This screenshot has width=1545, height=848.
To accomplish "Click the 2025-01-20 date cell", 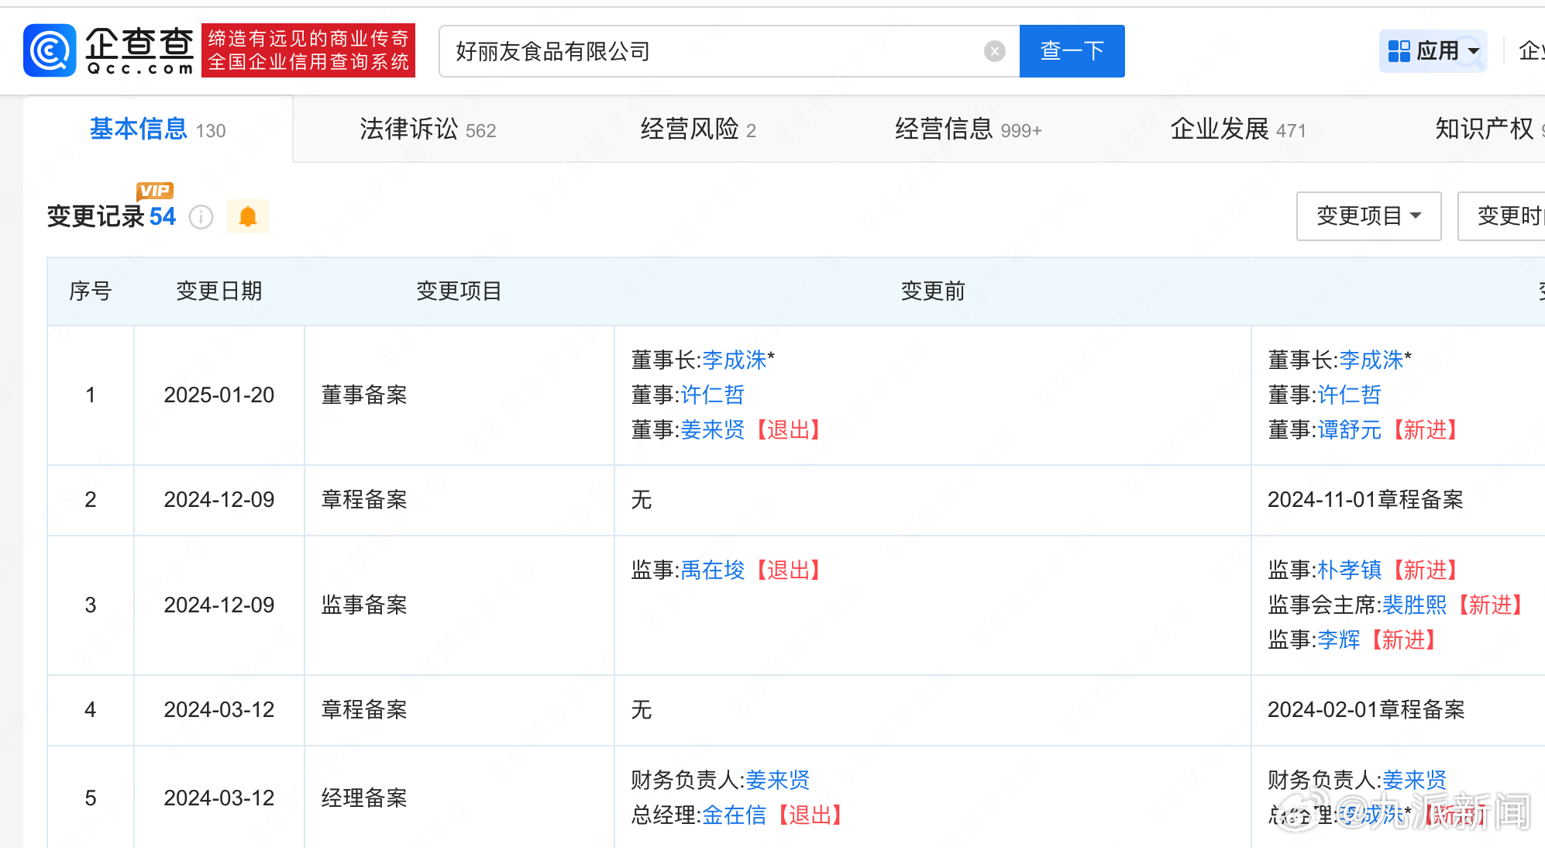I will coord(219,395).
